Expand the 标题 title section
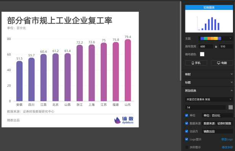 (209, 82)
